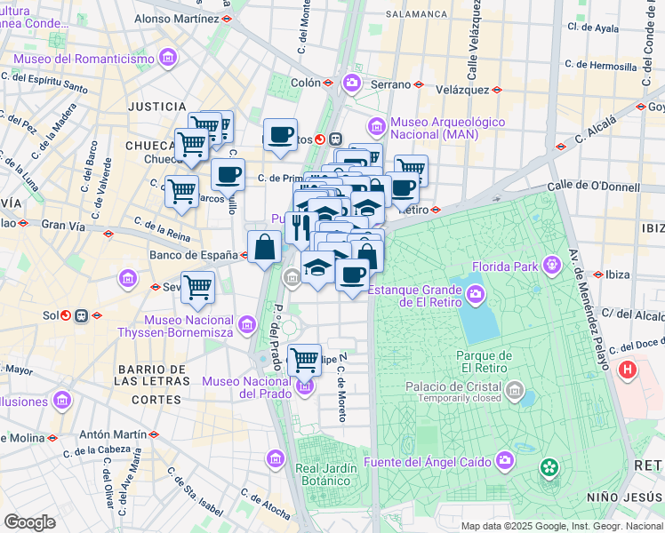Click the coffee cup marker beside Estanque Grande label
This screenshot has height=533, width=665.
coord(352,277)
